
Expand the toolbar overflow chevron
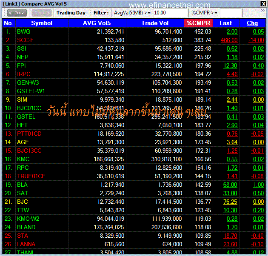[x=263, y=11]
